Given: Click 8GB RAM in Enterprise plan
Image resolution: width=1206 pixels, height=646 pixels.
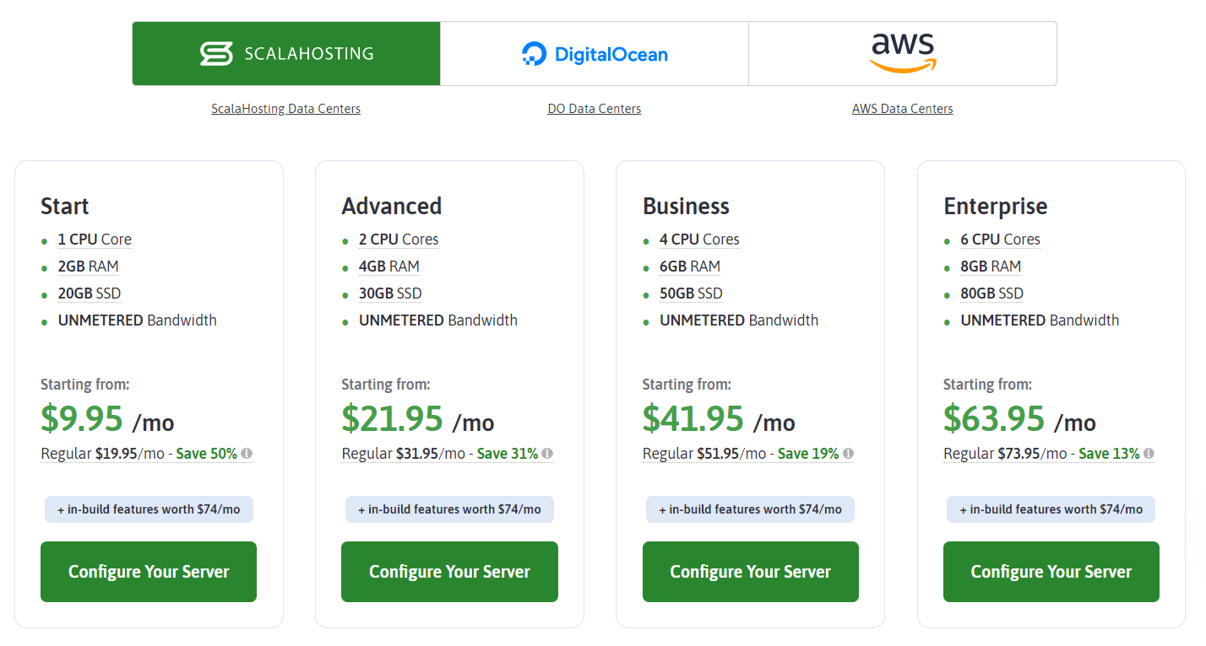Looking at the screenshot, I should pyautogui.click(x=991, y=266).
